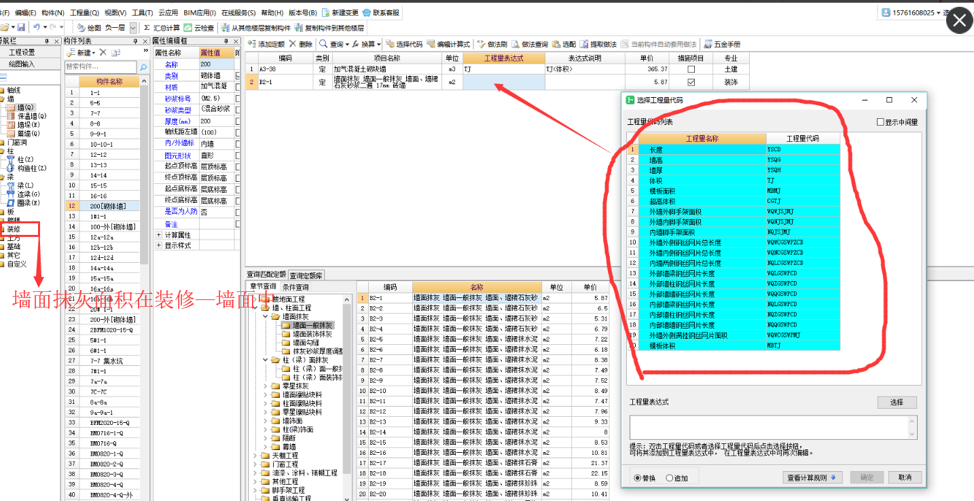Collapse the 墙面抹灰 tree node
The width and height of the screenshot is (974, 501).
[266, 316]
